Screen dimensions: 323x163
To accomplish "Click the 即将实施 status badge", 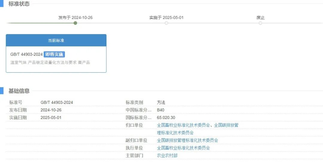I will coord(54,55).
